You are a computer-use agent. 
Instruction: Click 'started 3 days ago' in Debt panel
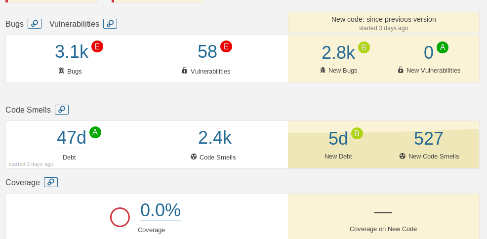click(31, 164)
